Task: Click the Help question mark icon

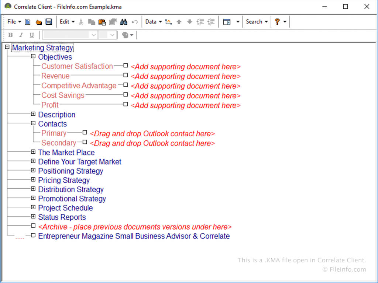Action: coord(277,22)
